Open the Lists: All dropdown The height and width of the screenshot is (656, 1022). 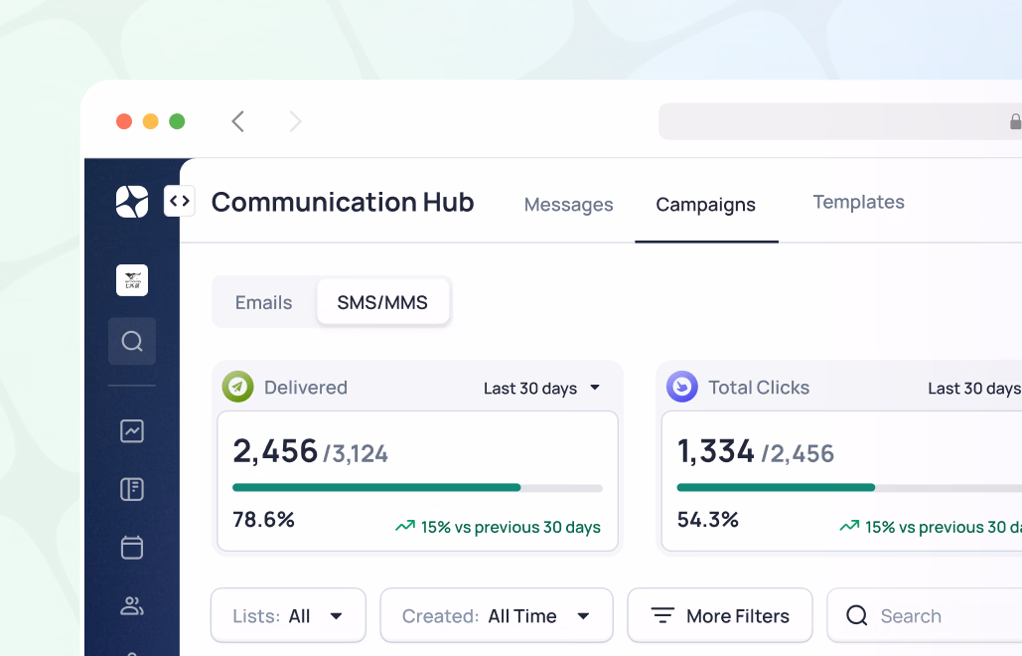tap(288, 615)
